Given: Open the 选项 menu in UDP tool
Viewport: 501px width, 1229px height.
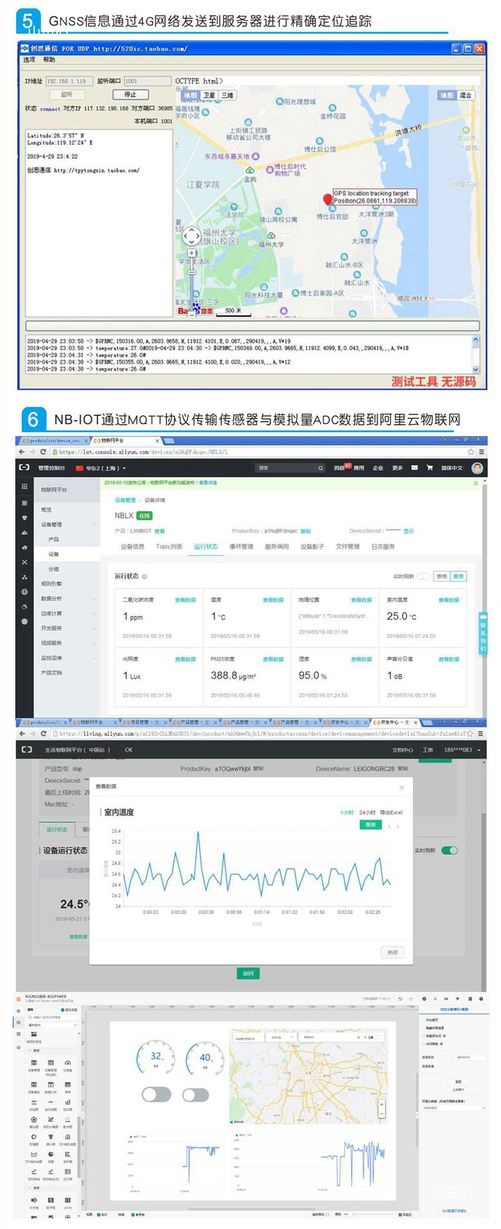Looking at the screenshot, I should point(29,60).
